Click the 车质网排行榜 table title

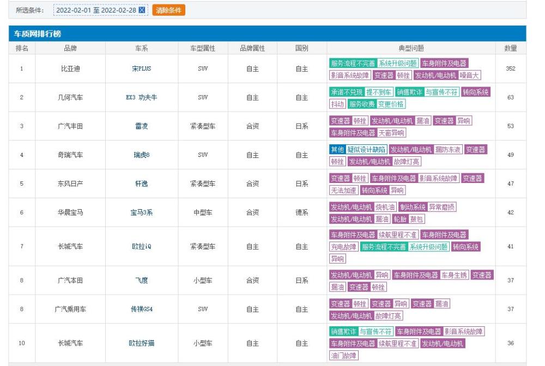(38, 34)
